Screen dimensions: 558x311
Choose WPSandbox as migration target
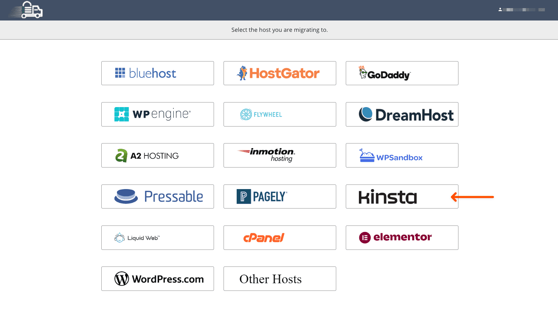(x=402, y=155)
